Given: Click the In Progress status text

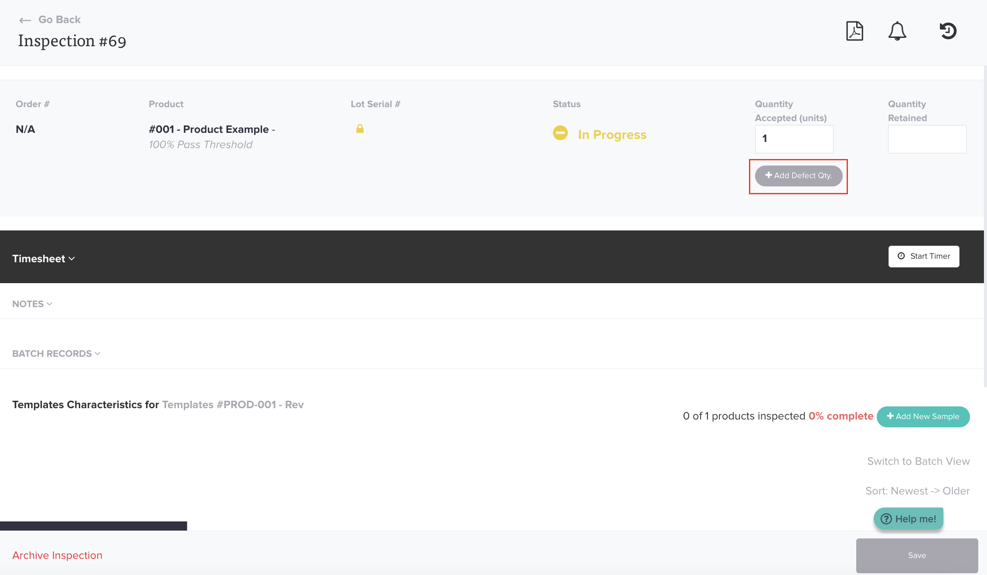Looking at the screenshot, I should coord(612,135).
